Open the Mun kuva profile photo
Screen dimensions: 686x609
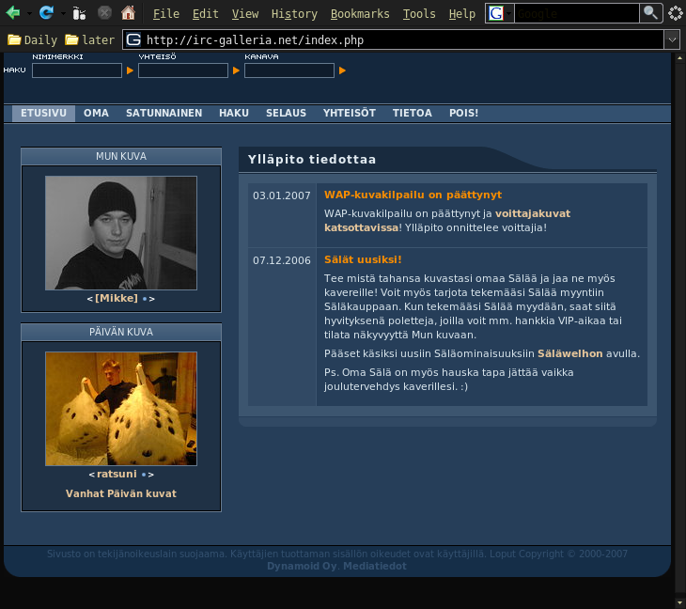[x=121, y=233]
